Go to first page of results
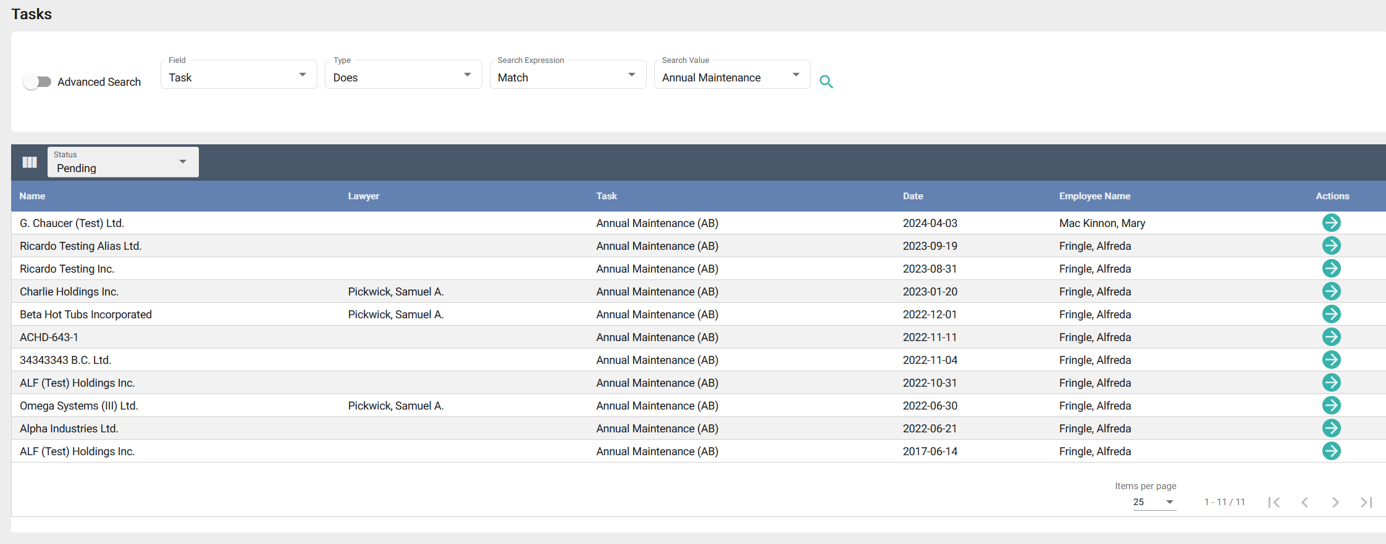1386x544 pixels. coord(1274,502)
